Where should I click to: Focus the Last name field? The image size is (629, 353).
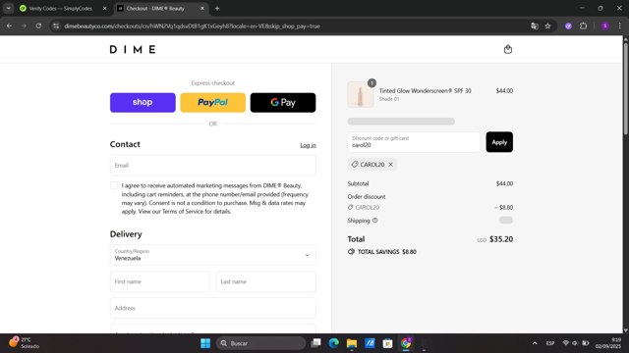coord(265,281)
